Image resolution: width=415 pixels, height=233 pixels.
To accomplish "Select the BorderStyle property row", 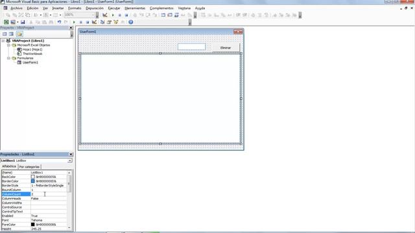I will 34,186.
